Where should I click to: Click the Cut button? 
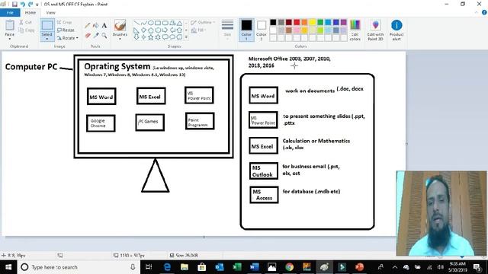click(25, 22)
